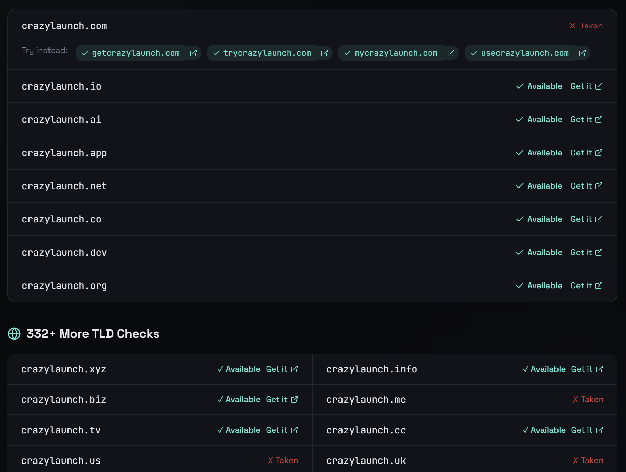Open external link icon for getcrazylaunch.com
The height and width of the screenshot is (472, 626).
point(193,53)
